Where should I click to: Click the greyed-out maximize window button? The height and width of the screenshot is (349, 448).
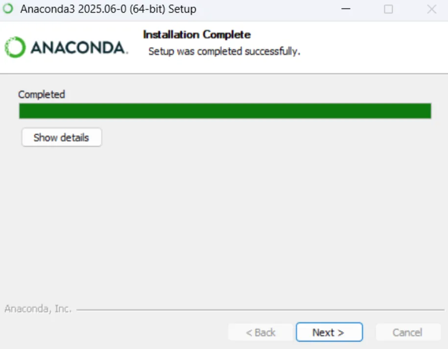point(388,9)
